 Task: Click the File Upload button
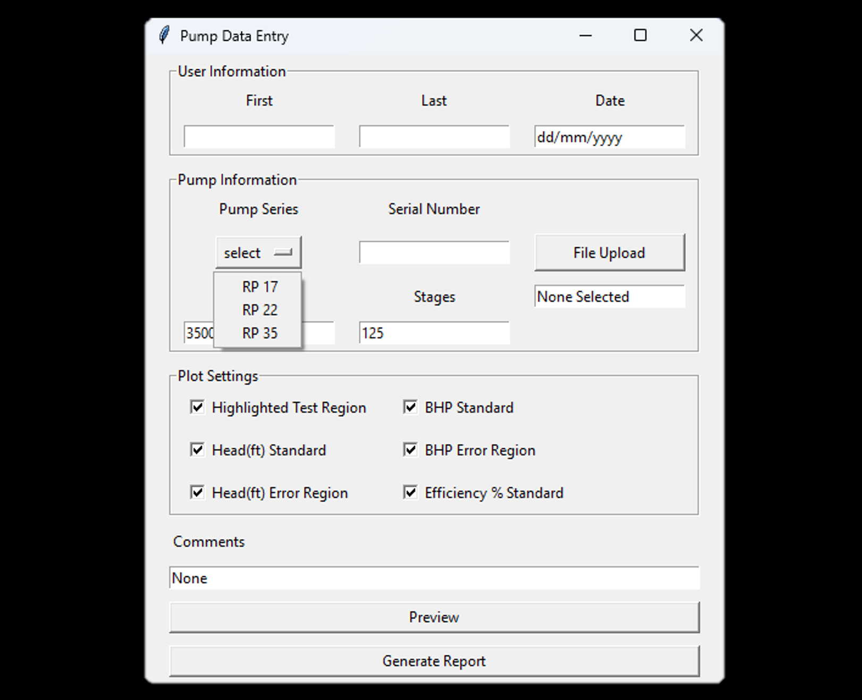click(609, 252)
